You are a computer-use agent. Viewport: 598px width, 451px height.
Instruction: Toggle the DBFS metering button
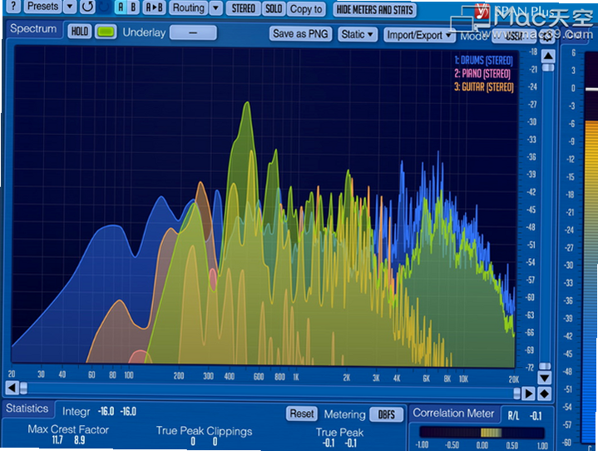point(387,414)
